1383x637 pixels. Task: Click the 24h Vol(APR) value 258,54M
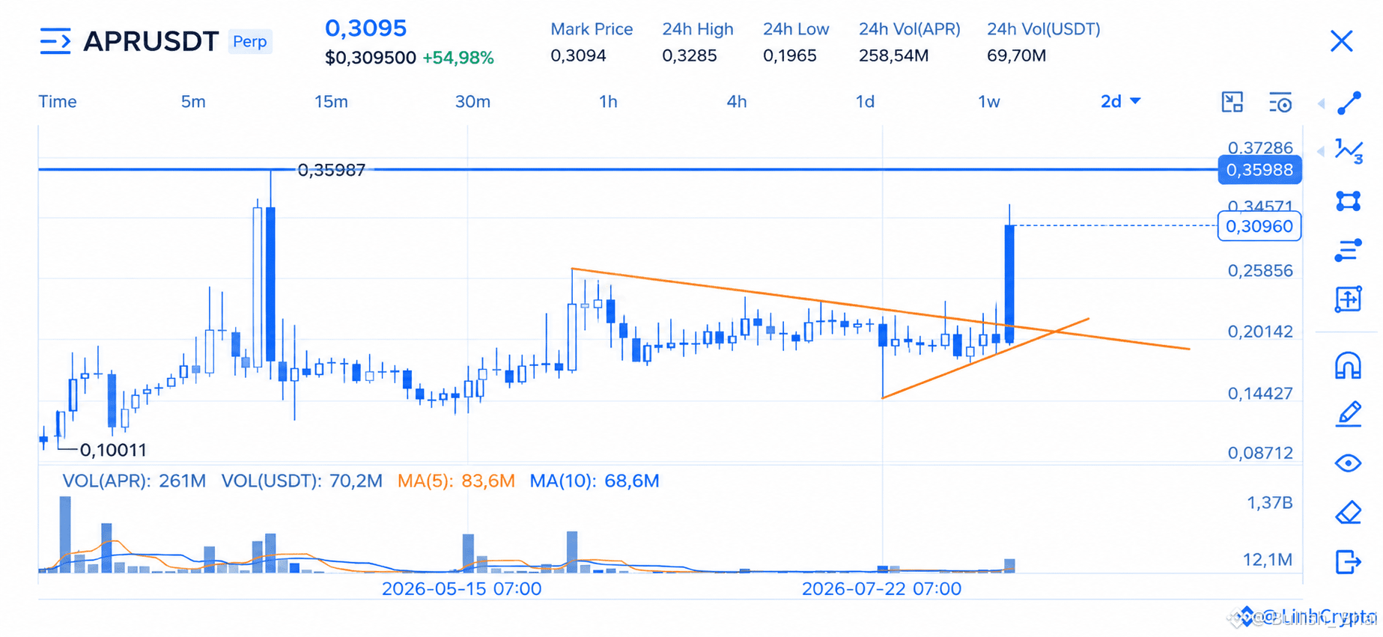[x=893, y=55]
